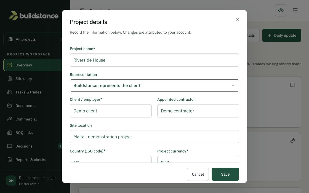Click the coins icon on background card
Image resolution: width=309 pixels, height=193 pixels.
click(293, 141)
